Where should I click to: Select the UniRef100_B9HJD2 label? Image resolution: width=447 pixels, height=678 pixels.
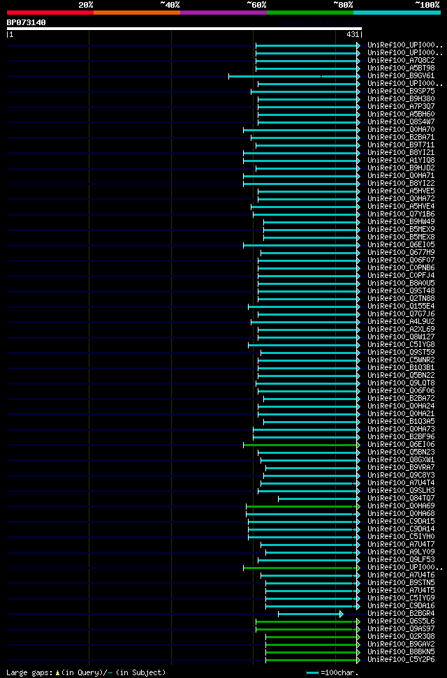tap(401, 168)
